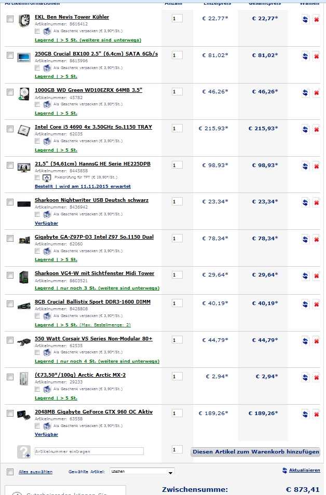Open the Gewählte Artikel Löschen dropdown
Screen dimensions: 326x495
click(142, 472)
